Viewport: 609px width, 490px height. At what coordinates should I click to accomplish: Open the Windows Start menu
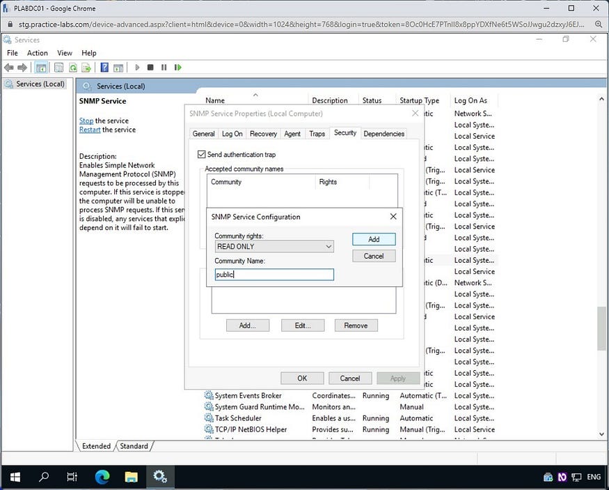click(15, 476)
